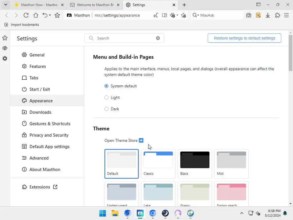
Task: Choose the Default theme thumbnail
Action: [121, 164]
